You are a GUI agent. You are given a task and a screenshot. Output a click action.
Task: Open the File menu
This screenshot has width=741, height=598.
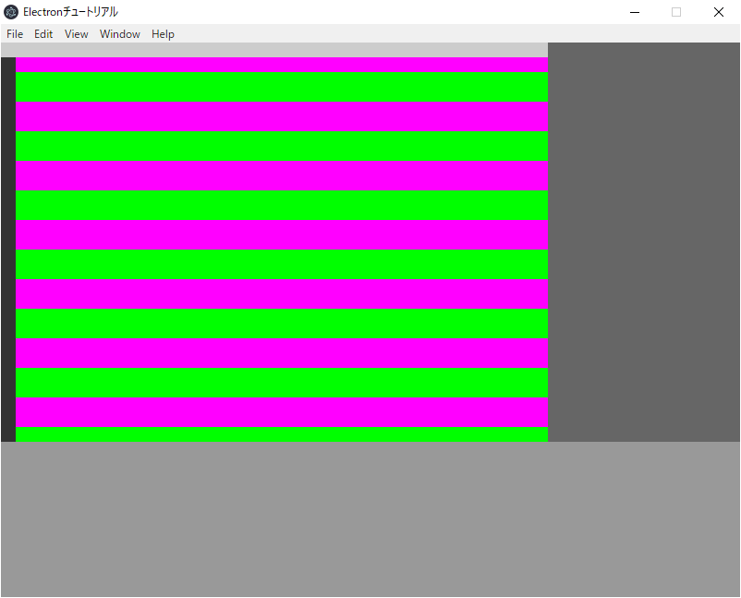(14, 34)
